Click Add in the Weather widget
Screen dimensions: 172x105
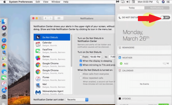pyautogui.click(x=126, y=64)
